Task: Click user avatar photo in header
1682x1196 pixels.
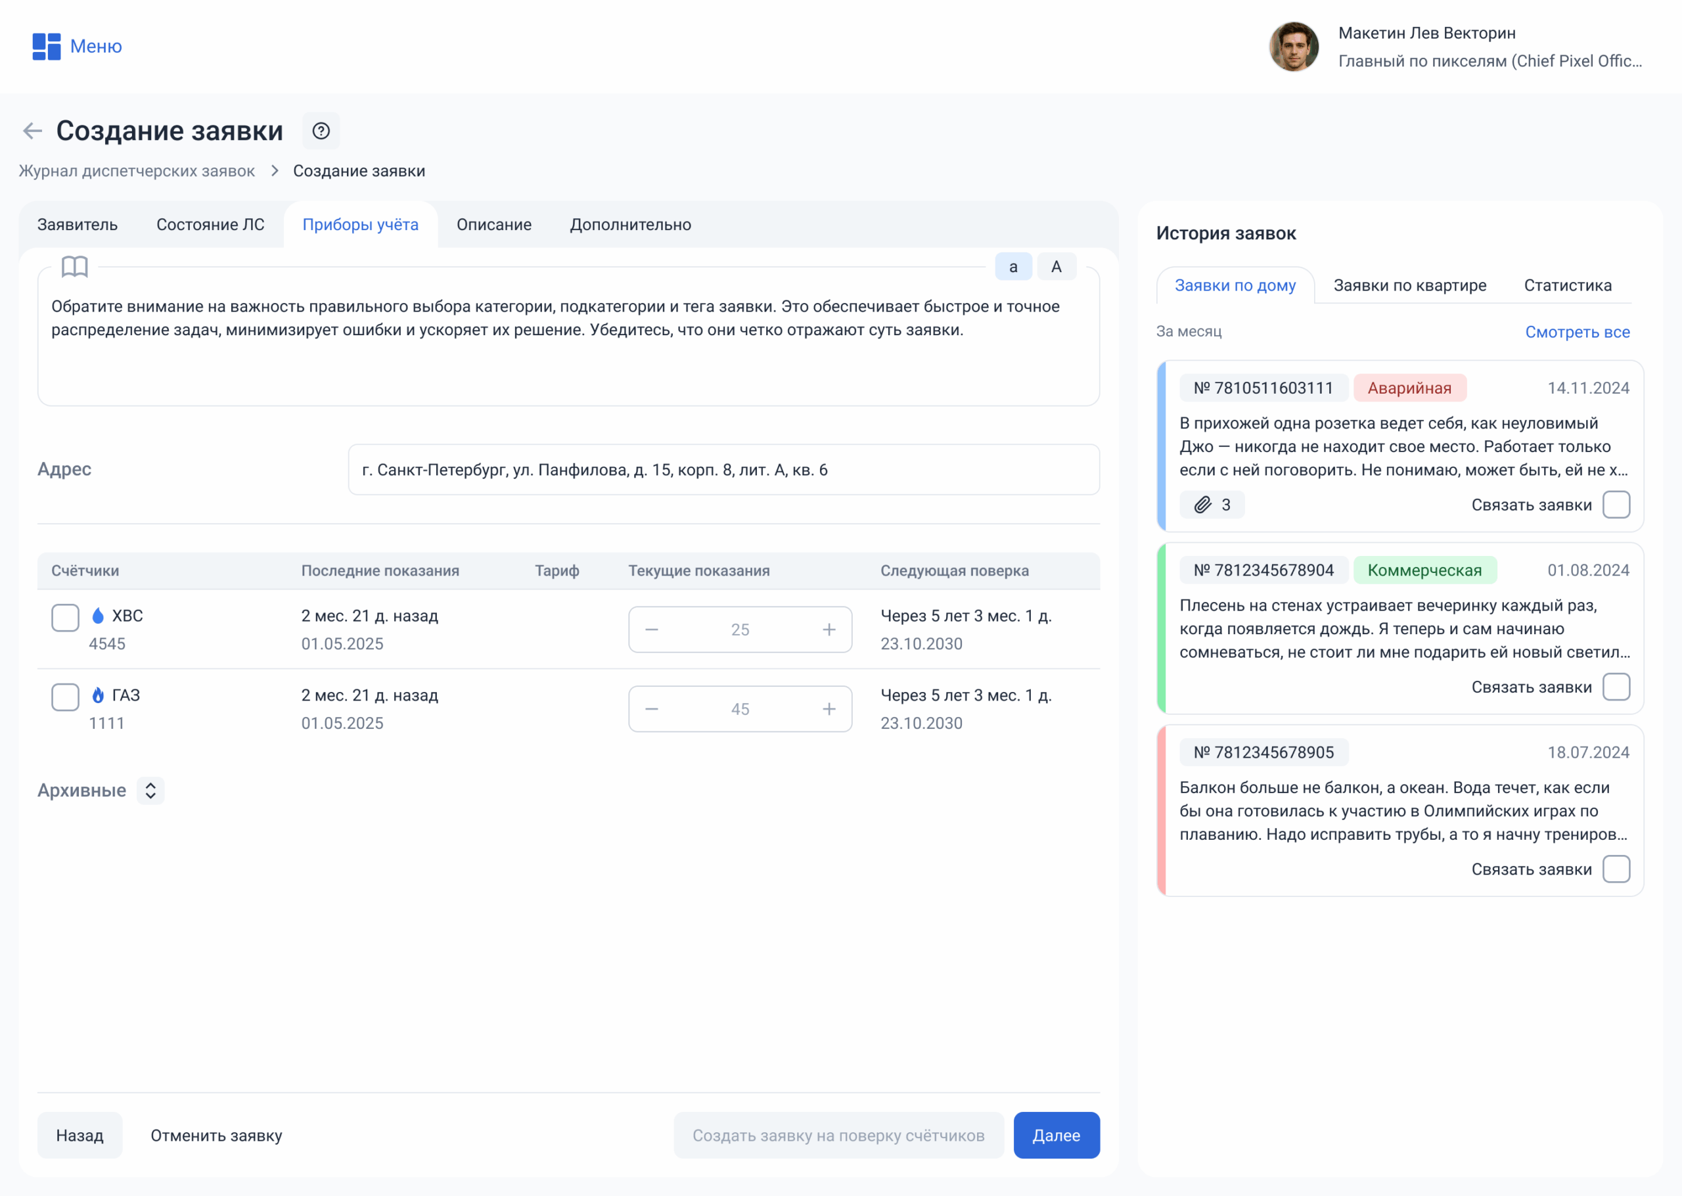Action: (1293, 47)
